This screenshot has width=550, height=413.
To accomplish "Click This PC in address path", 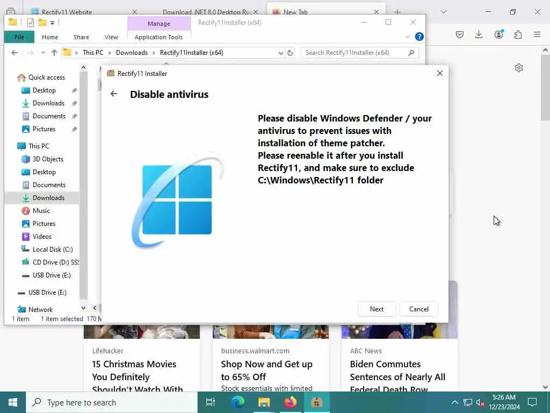I will (x=93, y=53).
